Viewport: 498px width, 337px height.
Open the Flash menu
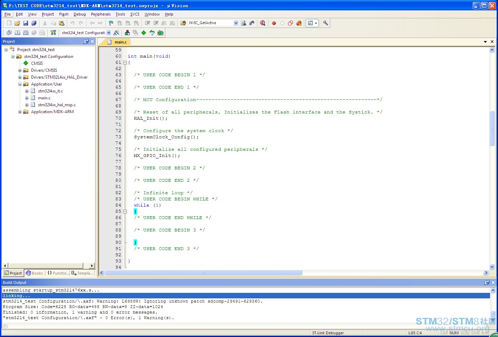(64, 14)
